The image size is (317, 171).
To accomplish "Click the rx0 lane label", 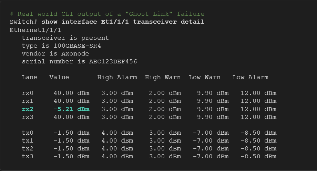I will [28, 93].
